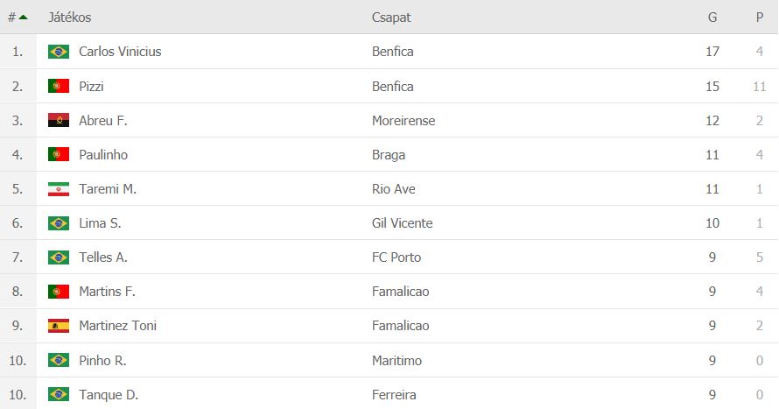Click Angola flag beside Abreu F.

[x=59, y=120]
